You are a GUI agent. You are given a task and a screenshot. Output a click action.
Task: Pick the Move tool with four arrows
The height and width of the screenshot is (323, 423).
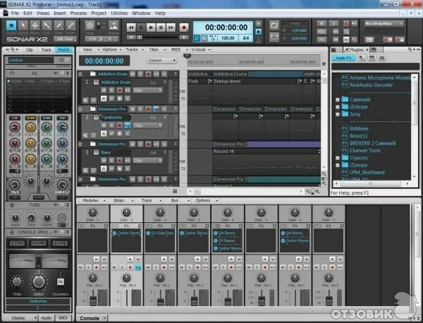(35, 25)
